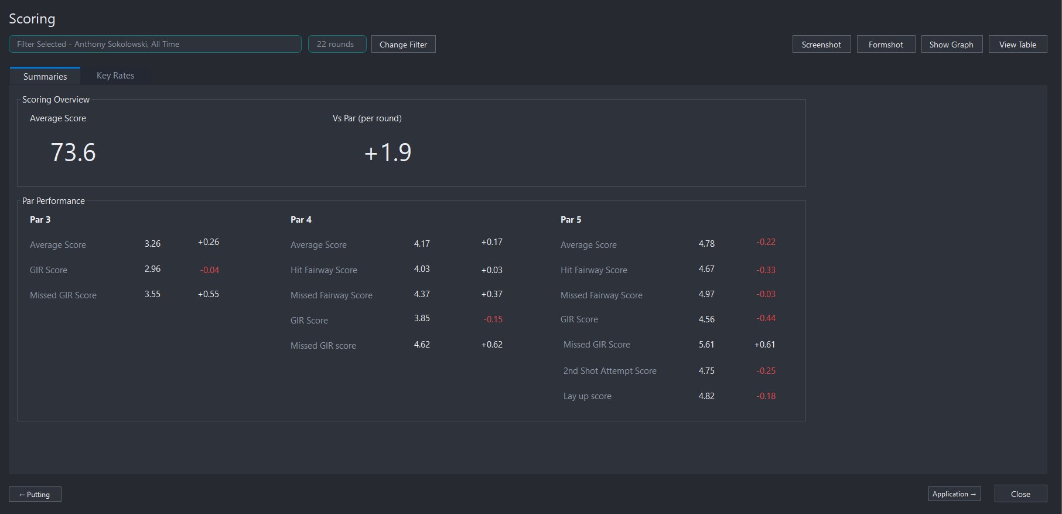This screenshot has height=514, width=1062.
Task: Select the 5.61 Missed GIR value
Action: point(706,345)
